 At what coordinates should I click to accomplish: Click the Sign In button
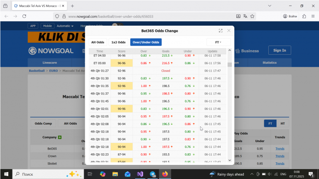coord(280,50)
